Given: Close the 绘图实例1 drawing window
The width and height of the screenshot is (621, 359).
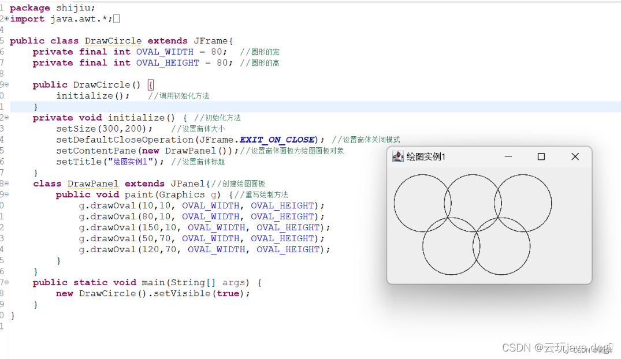Looking at the screenshot, I should click(x=575, y=156).
